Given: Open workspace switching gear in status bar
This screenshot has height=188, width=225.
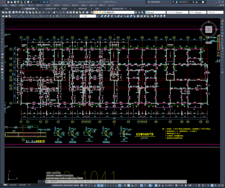Looking at the screenshot, I should (x=176, y=185).
